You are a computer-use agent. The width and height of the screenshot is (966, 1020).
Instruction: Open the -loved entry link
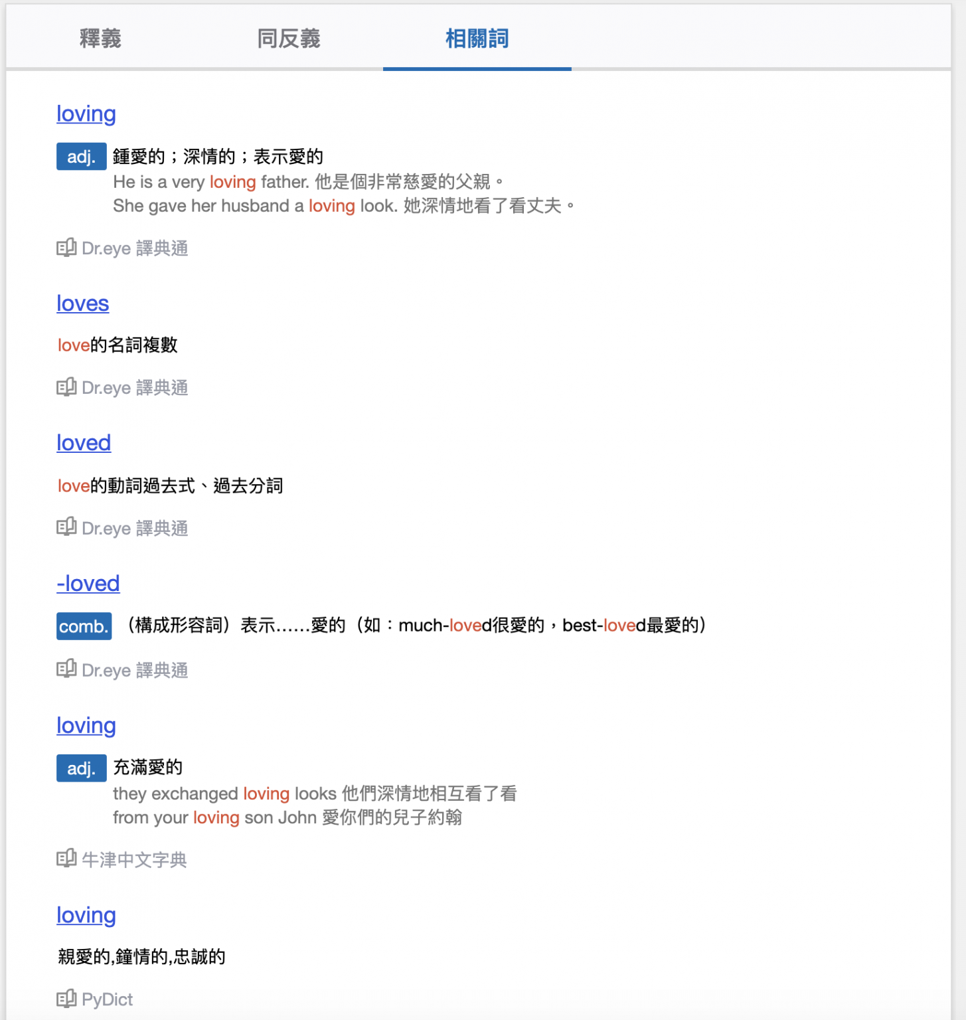[88, 583]
